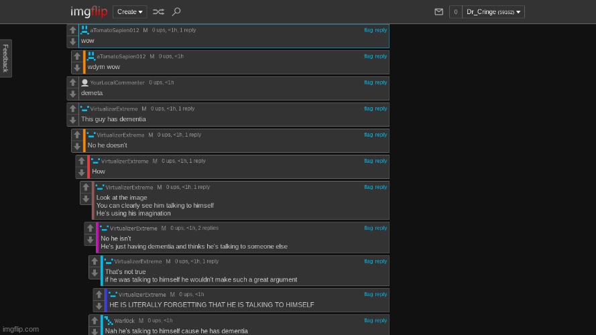Flag the "wdym wow" comment
Screen dimensions: 596x335
pyautogui.click(x=368, y=56)
